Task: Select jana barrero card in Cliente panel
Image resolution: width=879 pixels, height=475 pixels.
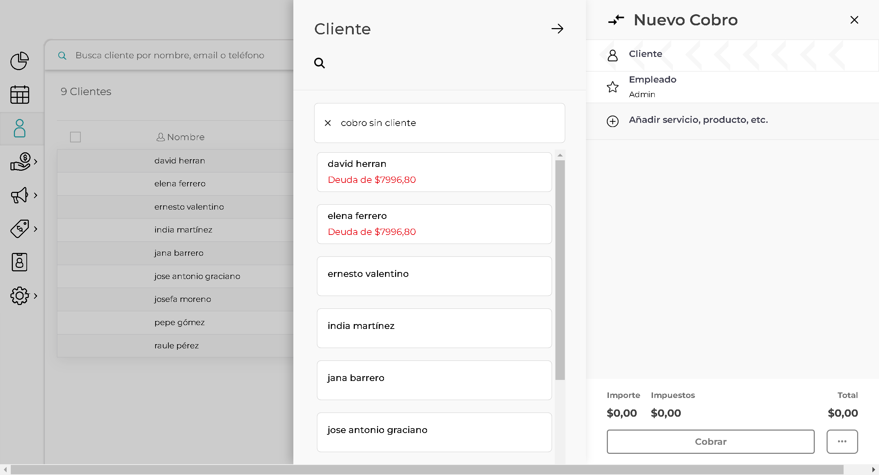Action: click(x=434, y=380)
